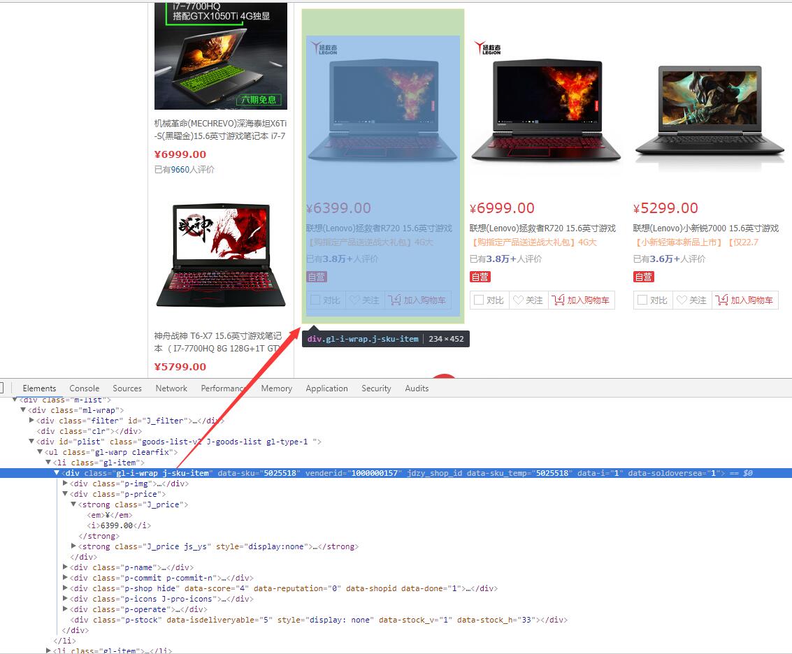The image size is (792, 654).
Task: Open the Application tab
Action: point(327,388)
